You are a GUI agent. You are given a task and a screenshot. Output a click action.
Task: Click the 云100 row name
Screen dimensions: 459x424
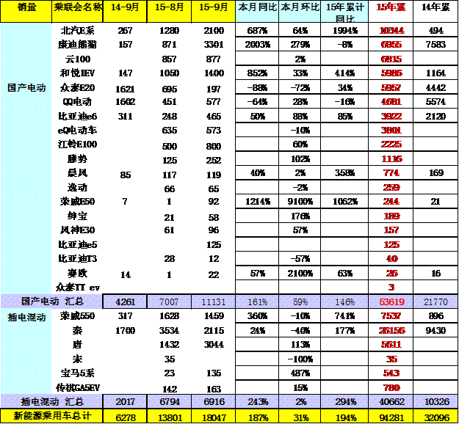(x=78, y=59)
